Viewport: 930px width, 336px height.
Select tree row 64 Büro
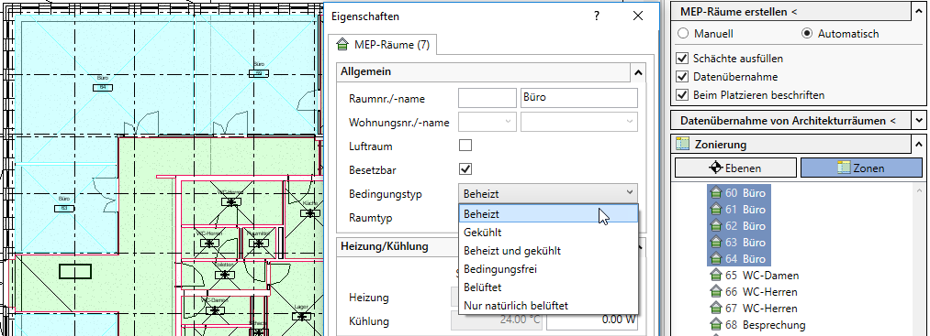(738, 259)
